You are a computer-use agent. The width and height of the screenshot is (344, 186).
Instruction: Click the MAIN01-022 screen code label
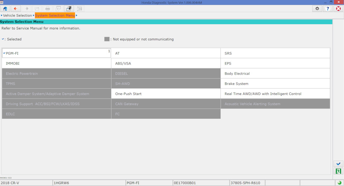tap(6, 178)
